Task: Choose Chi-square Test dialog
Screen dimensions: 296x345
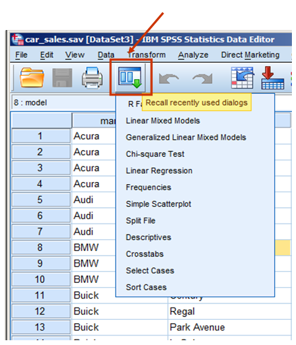Action: 155,154
